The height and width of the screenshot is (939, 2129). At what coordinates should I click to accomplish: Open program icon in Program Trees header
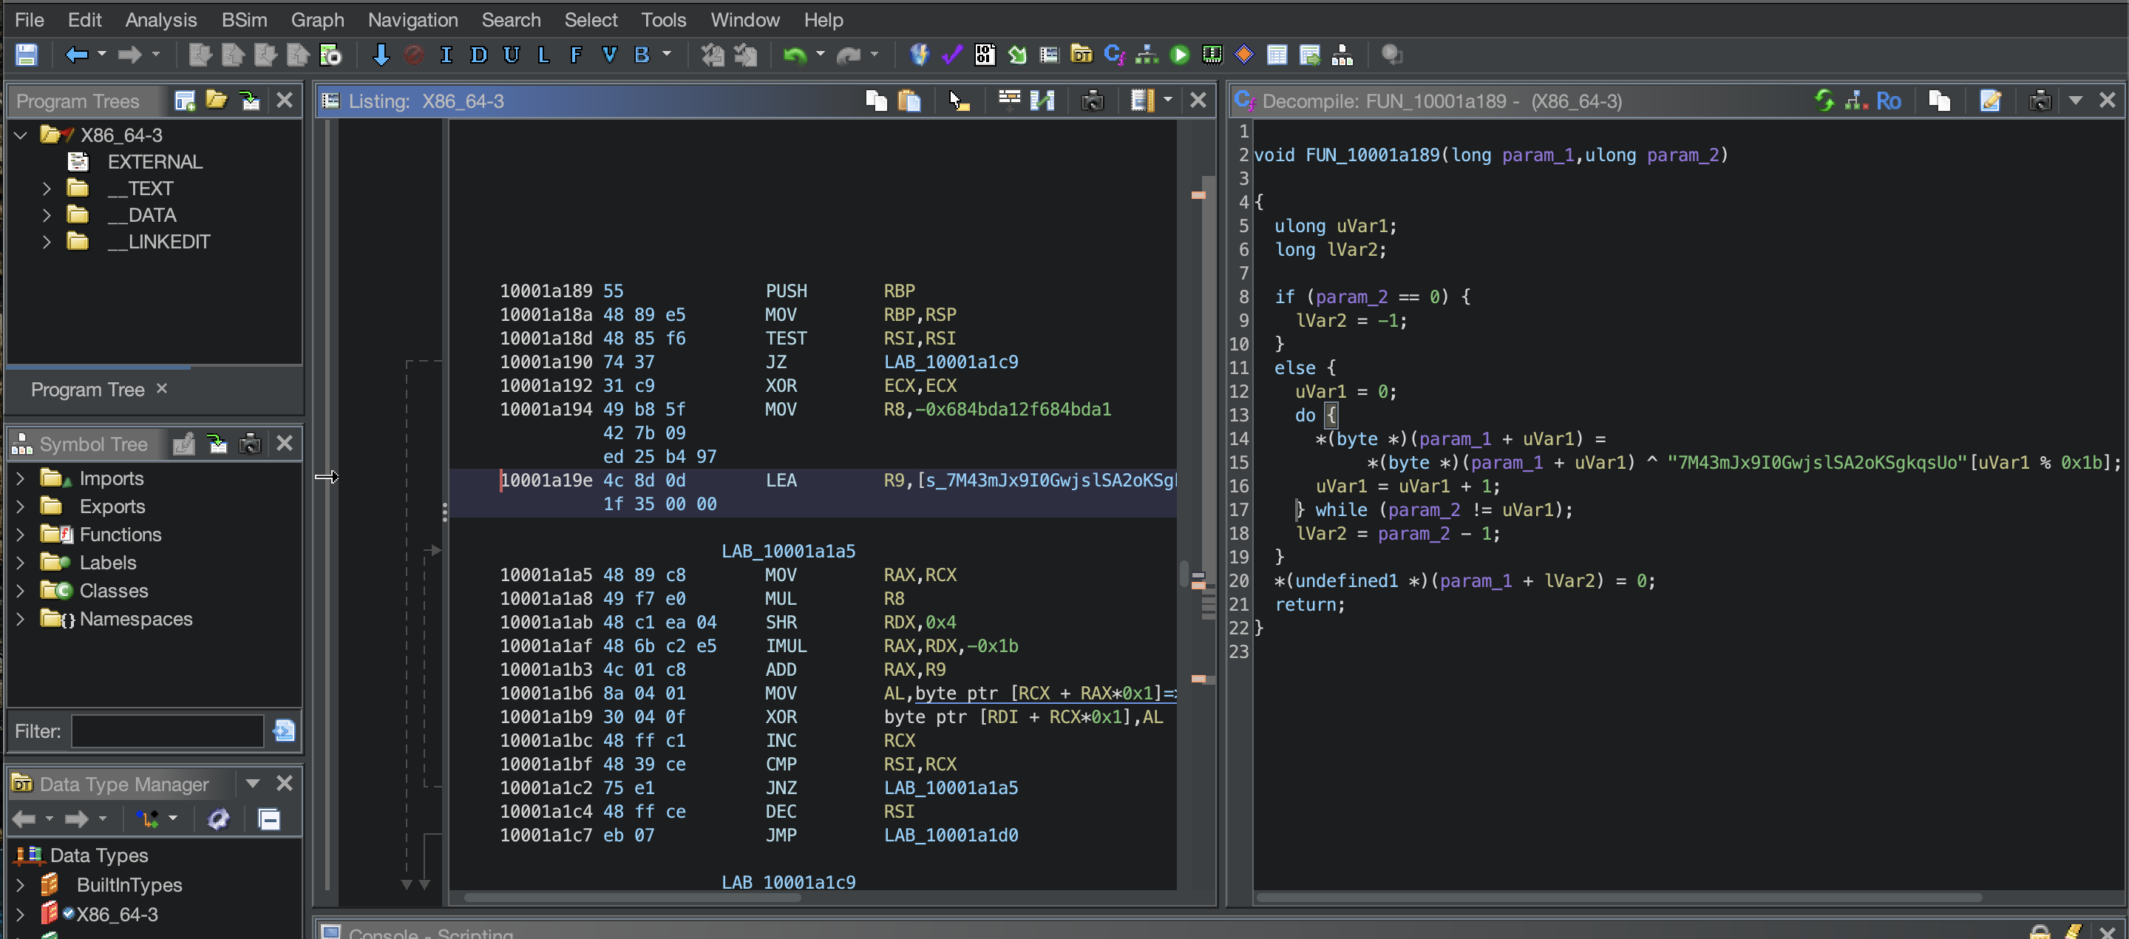(217, 101)
